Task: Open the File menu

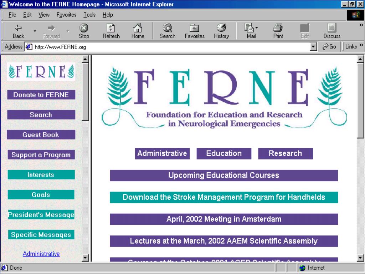Action: [12, 15]
